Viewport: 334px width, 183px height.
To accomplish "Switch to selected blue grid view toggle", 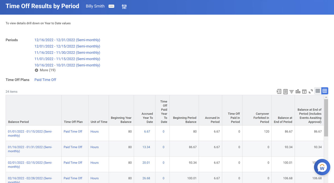I will pyautogui.click(x=325, y=91).
